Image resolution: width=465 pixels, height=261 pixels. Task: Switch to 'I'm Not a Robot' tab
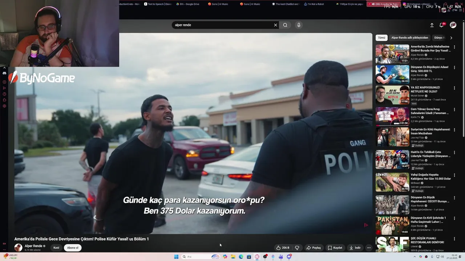pyautogui.click(x=313, y=4)
